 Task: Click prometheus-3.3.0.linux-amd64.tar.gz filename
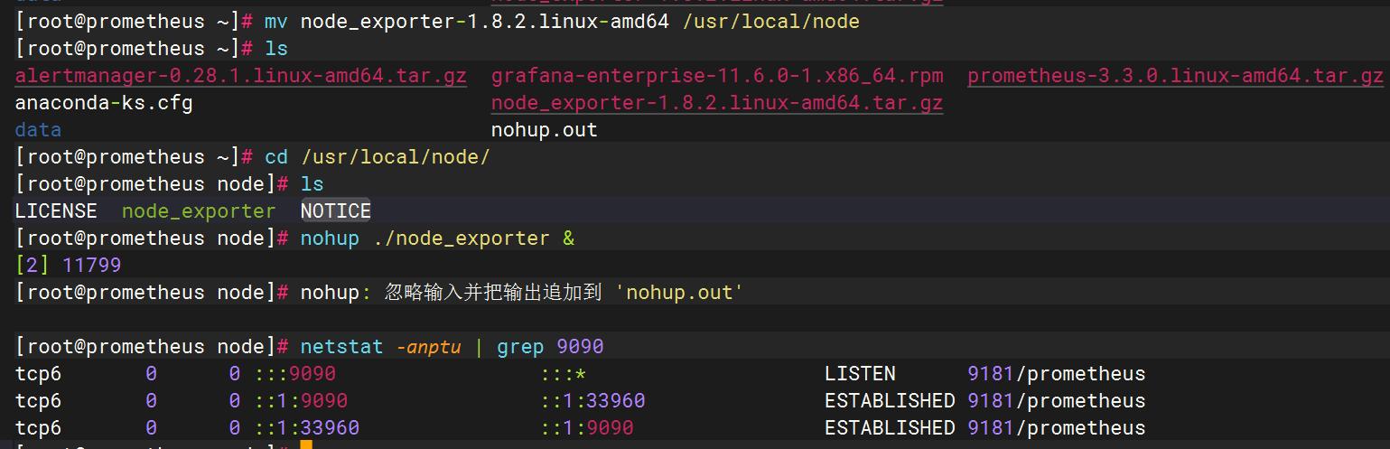pyautogui.click(x=1176, y=76)
